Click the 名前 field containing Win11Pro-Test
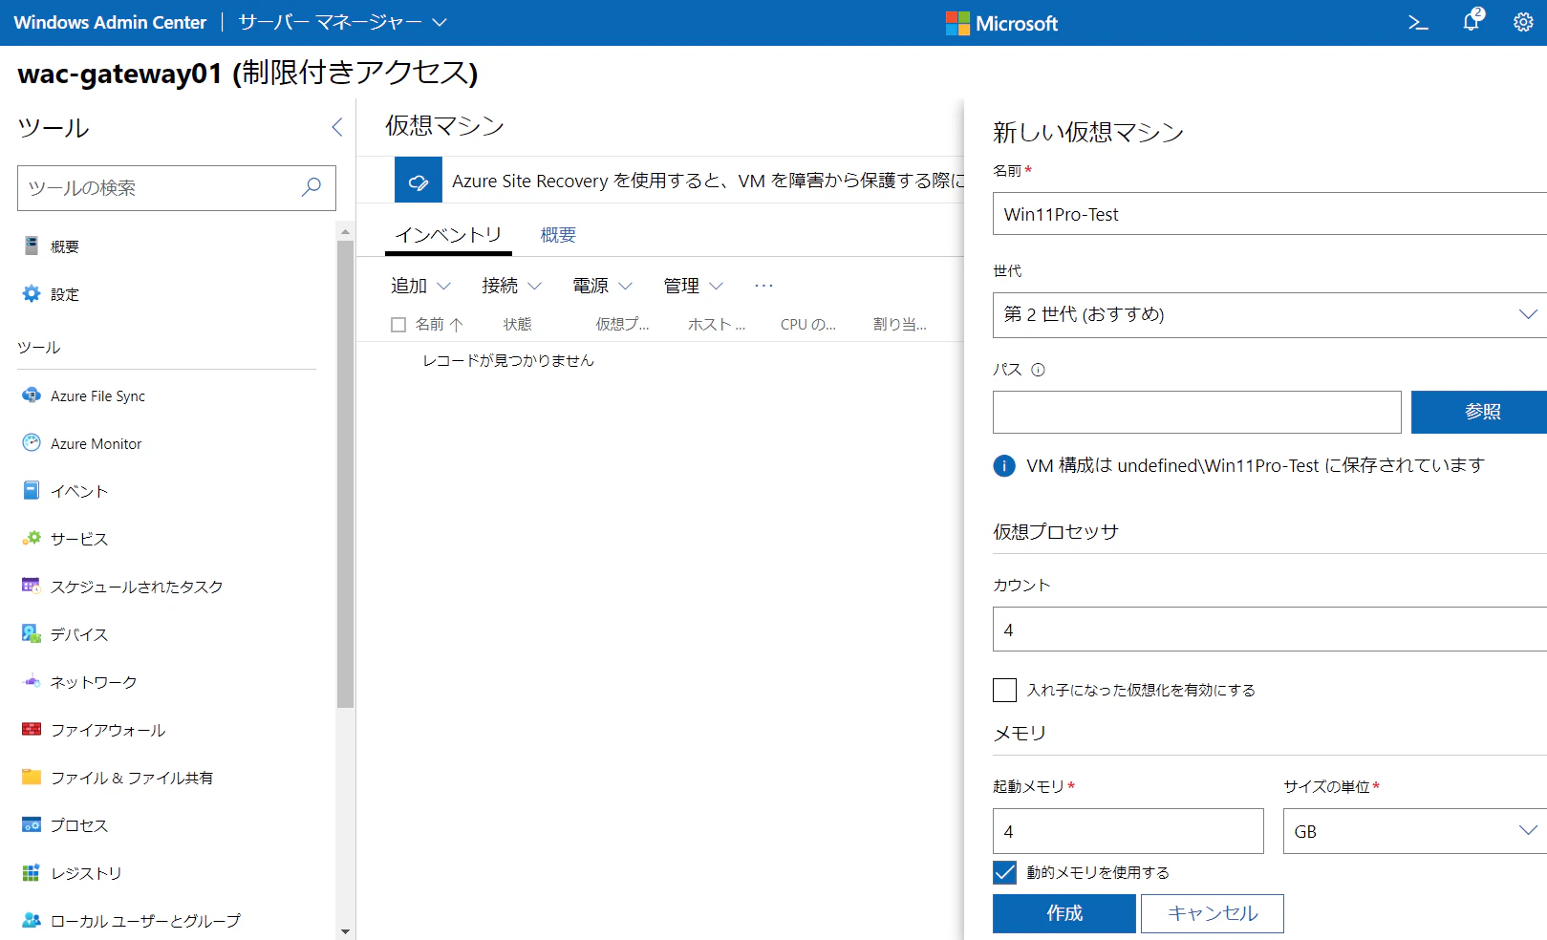1547x940 pixels. (x=1270, y=215)
